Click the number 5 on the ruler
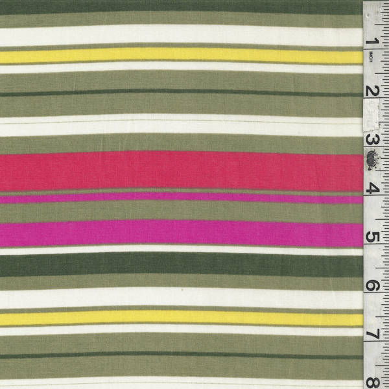The height and width of the screenshot is (389, 389). coord(373,237)
